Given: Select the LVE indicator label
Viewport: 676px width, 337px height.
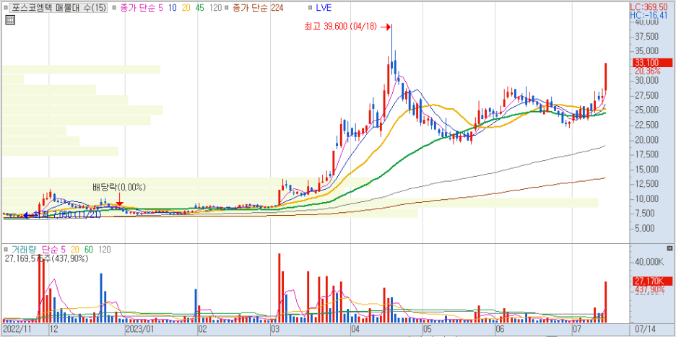Looking at the screenshot, I should [x=324, y=7].
